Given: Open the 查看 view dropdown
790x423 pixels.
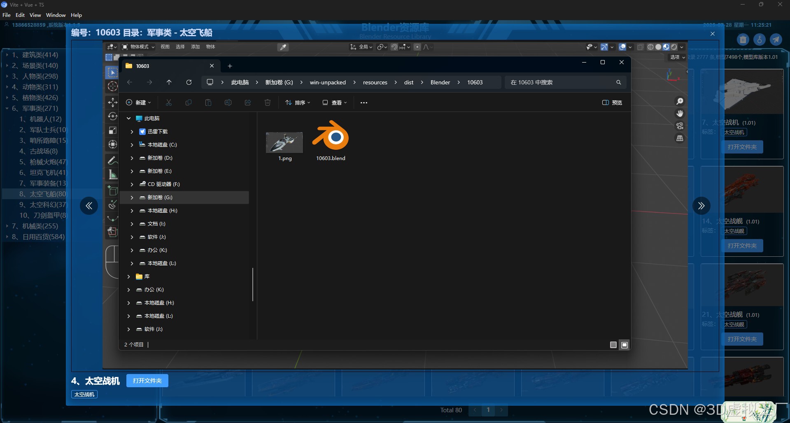Looking at the screenshot, I should 335,102.
